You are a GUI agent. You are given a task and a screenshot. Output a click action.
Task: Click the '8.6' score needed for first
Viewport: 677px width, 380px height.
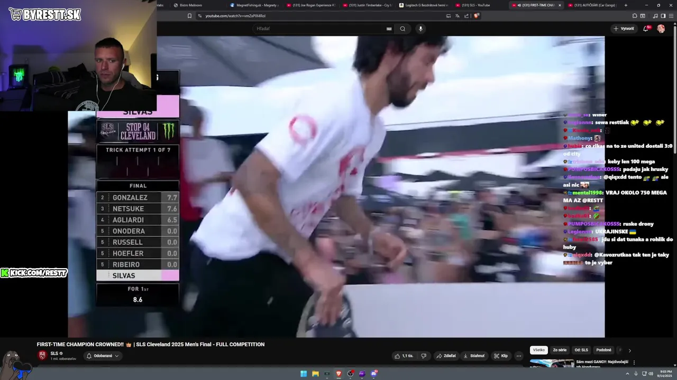[x=138, y=299]
